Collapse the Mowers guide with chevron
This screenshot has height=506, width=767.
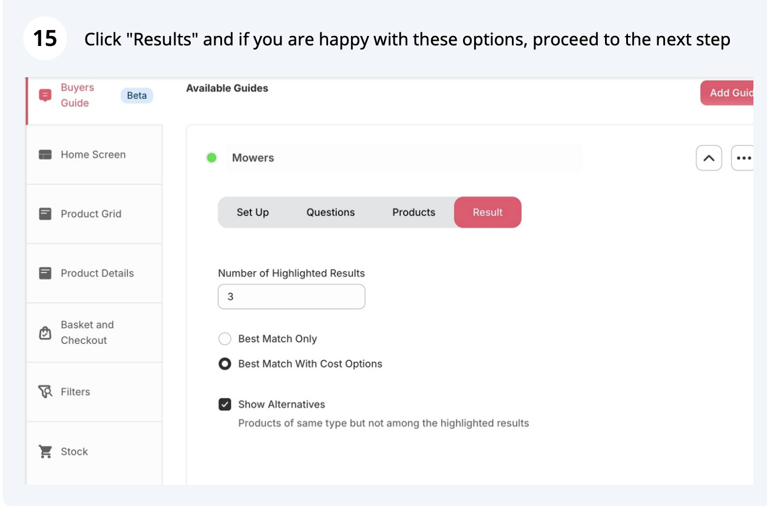click(709, 158)
